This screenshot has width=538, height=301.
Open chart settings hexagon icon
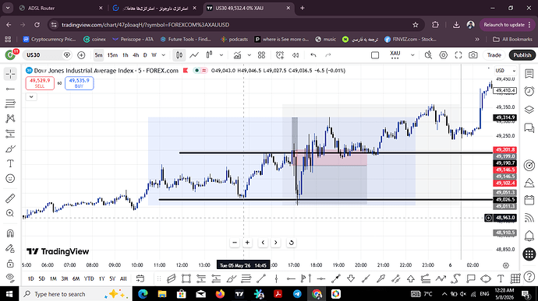click(444, 55)
